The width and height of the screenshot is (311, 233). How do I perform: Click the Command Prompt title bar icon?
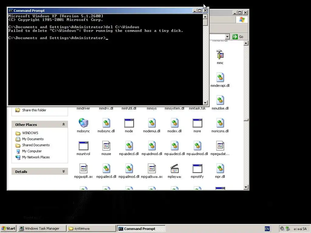pyautogui.click(x=11, y=11)
